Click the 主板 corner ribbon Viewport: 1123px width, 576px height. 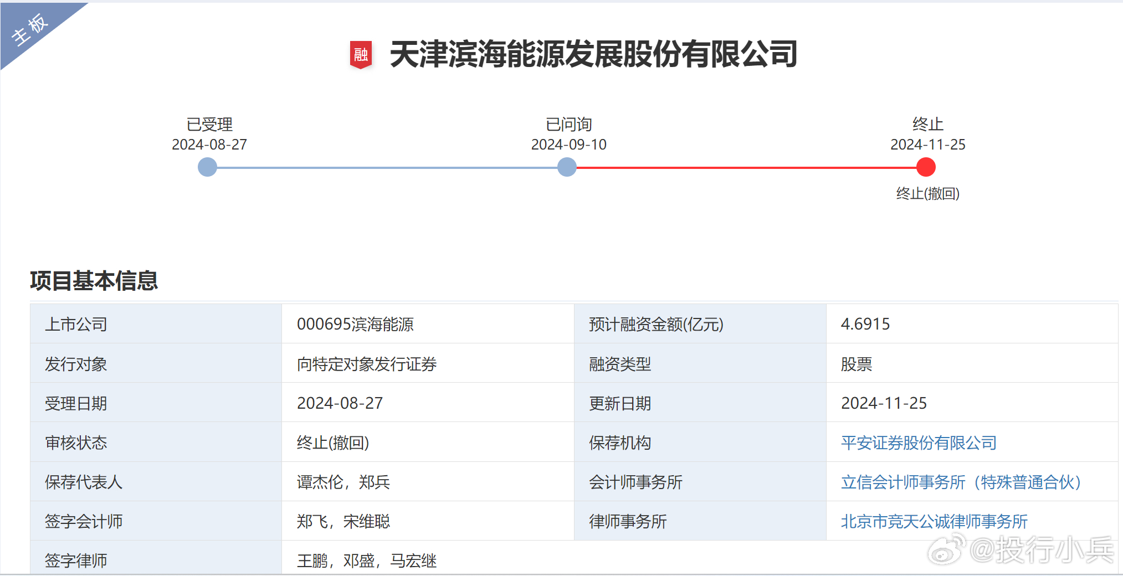(x=31, y=30)
